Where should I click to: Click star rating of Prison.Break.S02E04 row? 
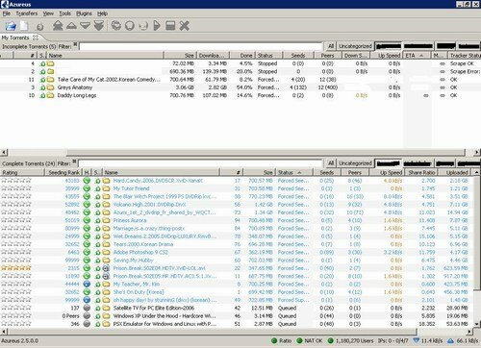(16, 268)
